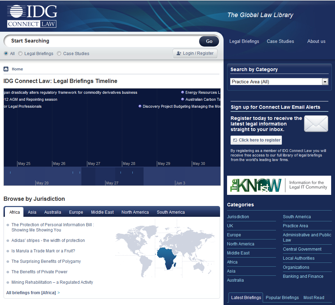Image resolution: width=335 pixels, height=305 pixels.
Task: Switch to the Europe jurisdiction tab
Action: click(x=76, y=212)
